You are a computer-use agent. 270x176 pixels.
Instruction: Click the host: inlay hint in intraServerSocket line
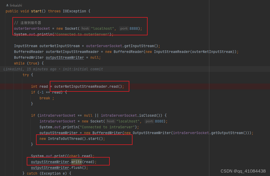click(110, 121)
